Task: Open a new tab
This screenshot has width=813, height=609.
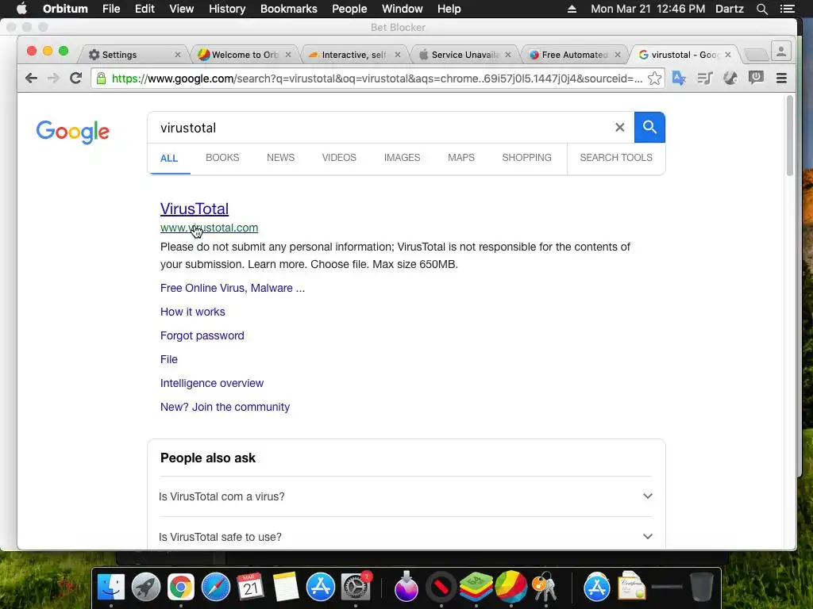Action: point(756,55)
